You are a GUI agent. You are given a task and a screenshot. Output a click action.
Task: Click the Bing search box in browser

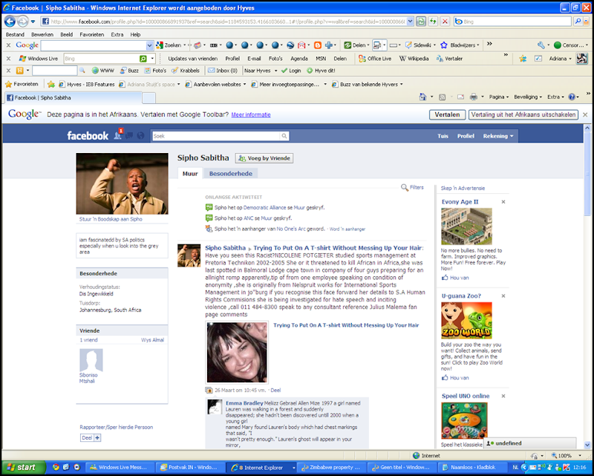coord(512,22)
